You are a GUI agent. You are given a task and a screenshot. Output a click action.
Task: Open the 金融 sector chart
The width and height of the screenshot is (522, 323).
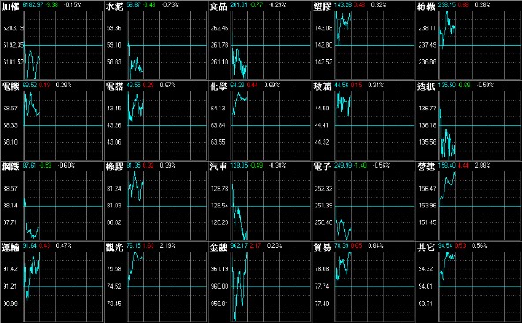coord(259,282)
